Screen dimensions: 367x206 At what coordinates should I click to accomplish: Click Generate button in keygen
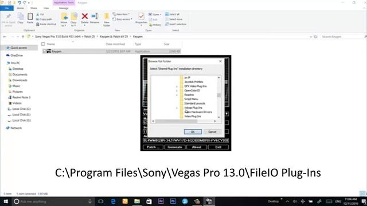click(174, 147)
